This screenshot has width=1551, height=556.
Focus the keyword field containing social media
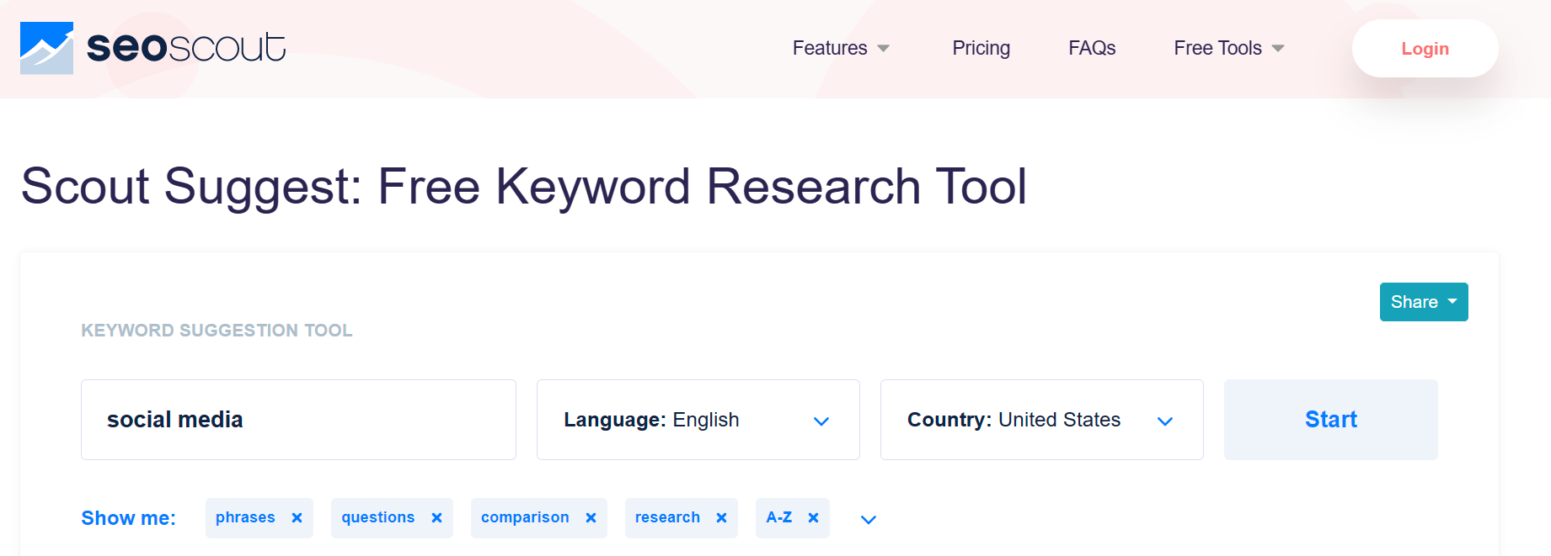pos(298,420)
